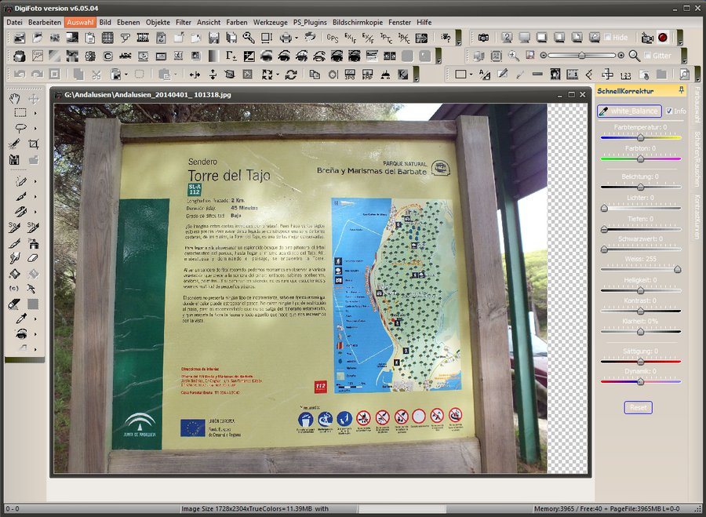Adjust the Farbtemperatur slider
Screen dimensions: 706x517
pyautogui.click(x=640, y=137)
